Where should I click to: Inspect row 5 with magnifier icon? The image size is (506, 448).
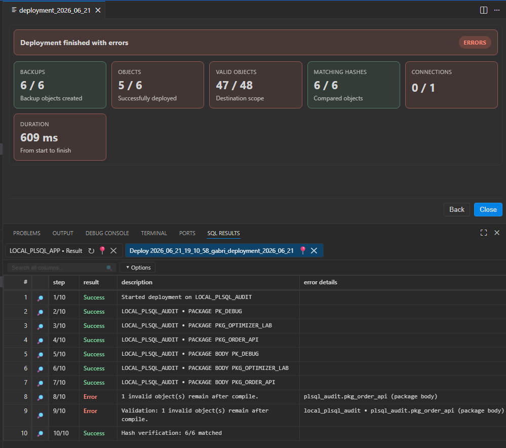tap(41, 355)
